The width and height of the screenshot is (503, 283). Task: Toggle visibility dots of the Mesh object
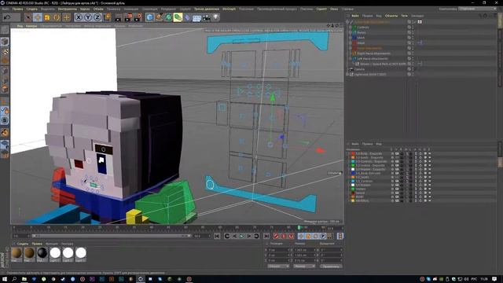pos(413,38)
